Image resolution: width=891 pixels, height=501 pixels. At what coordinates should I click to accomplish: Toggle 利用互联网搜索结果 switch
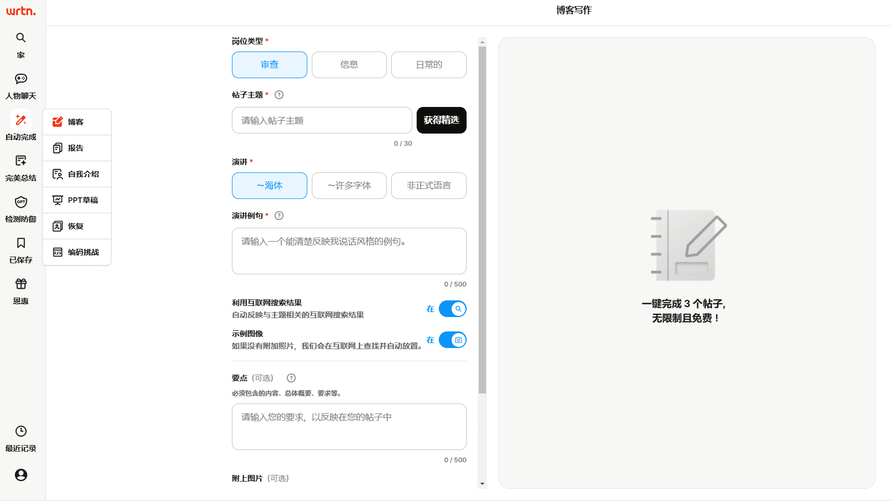tap(453, 309)
